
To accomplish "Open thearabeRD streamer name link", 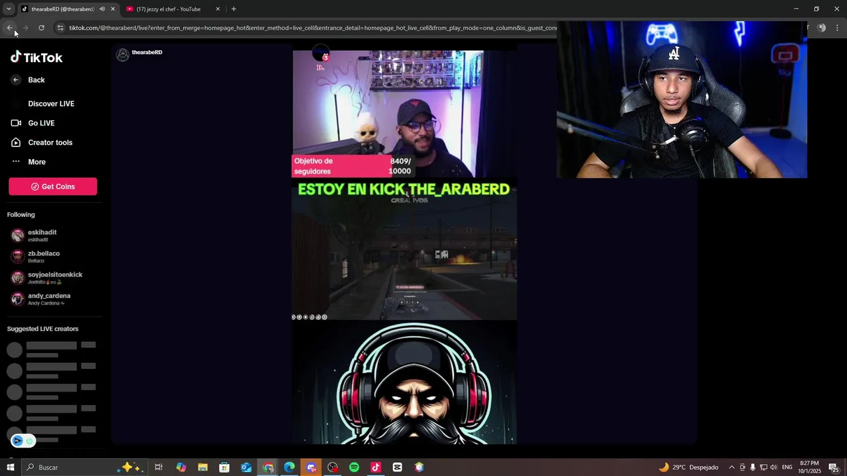I will [x=147, y=52].
